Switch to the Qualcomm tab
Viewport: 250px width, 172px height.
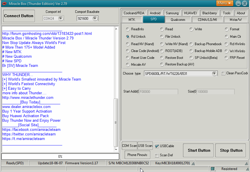pyautogui.click(x=178, y=19)
